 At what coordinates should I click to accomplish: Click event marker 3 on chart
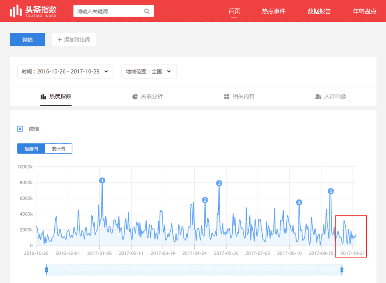tap(219, 183)
